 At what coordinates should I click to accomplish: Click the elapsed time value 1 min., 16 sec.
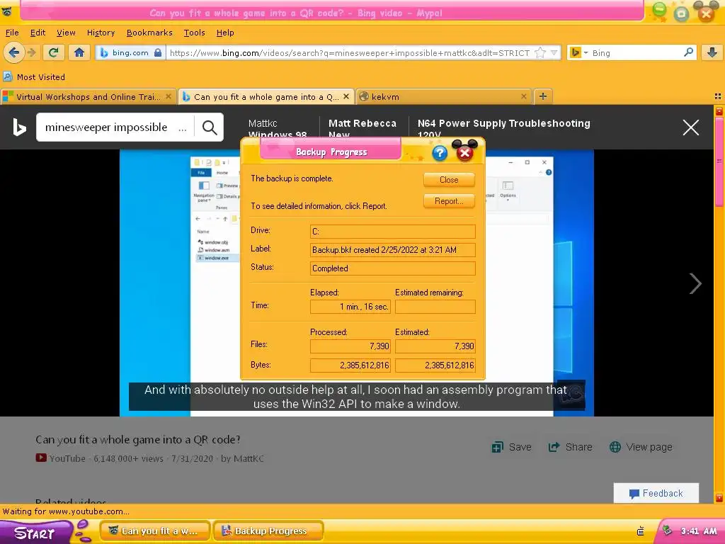click(x=350, y=307)
